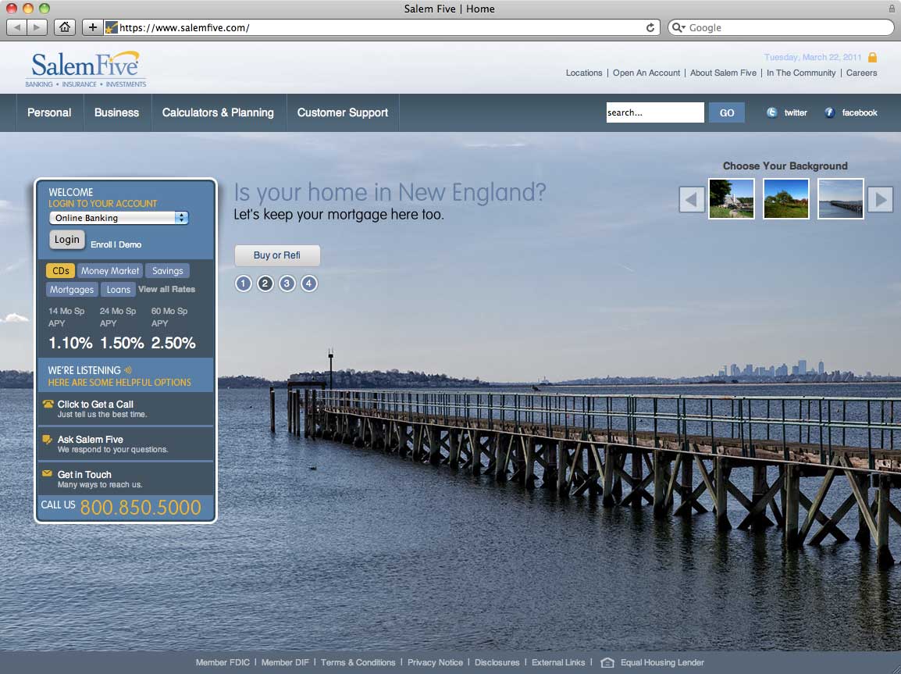This screenshot has width=901, height=674.
Task: Show next backgrounds with right arrow
Action: tap(881, 200)
